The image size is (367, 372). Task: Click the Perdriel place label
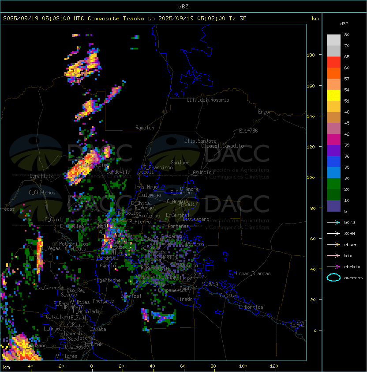click(x=108, y=258)
